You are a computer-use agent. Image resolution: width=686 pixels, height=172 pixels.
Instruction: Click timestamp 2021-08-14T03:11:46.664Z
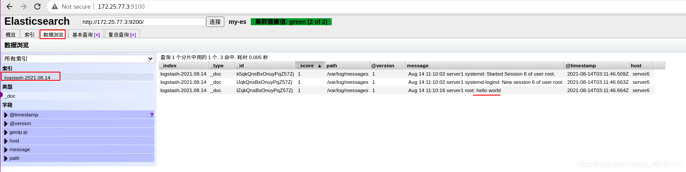(x=598, y=90)
